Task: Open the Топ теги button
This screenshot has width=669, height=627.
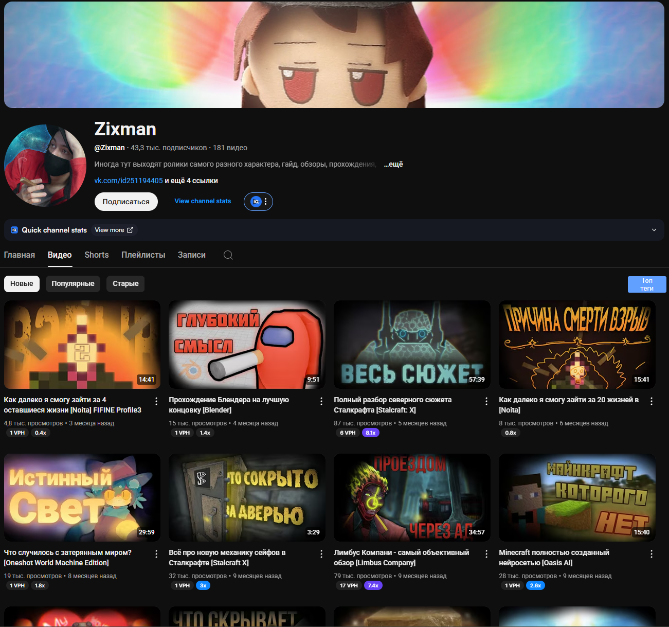Action: pos(647,284)
